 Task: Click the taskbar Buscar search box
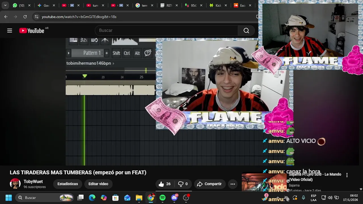(x=45, y=198)
